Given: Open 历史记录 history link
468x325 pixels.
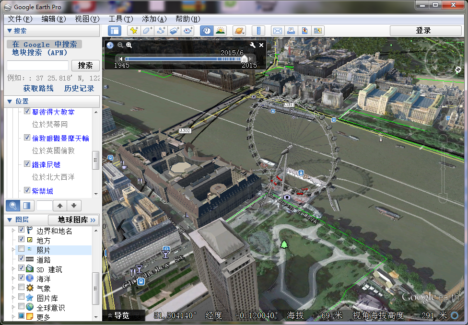Looking at the screenshot, I should coord(79,88).
